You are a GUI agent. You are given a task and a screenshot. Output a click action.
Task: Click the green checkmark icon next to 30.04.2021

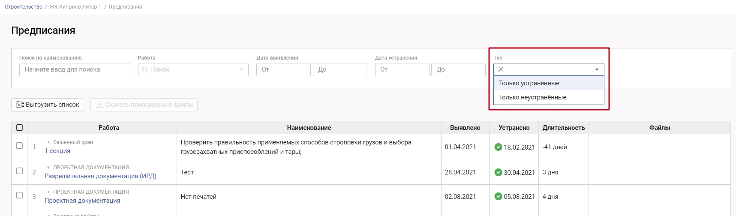[x=498, y=172]
